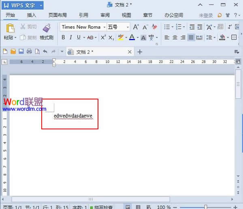This screenshot has height=209, width=243.
Task: Click the Clear Formatting eraser icon
Action: (154, 27)
